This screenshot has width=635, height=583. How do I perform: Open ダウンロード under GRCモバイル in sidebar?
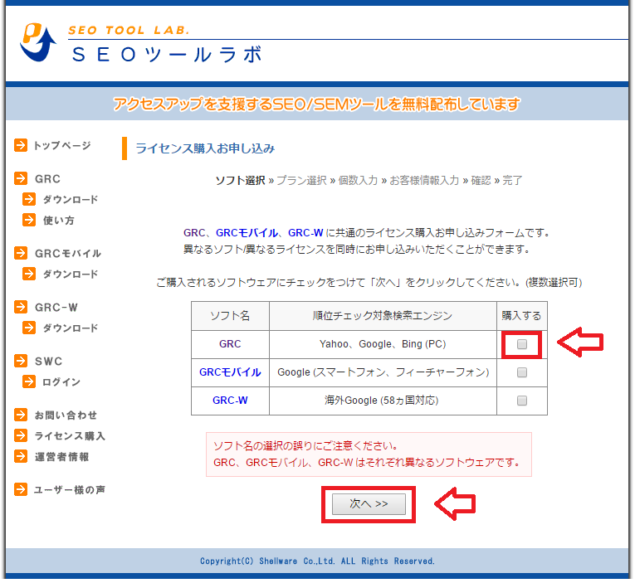tap(71, 274)
